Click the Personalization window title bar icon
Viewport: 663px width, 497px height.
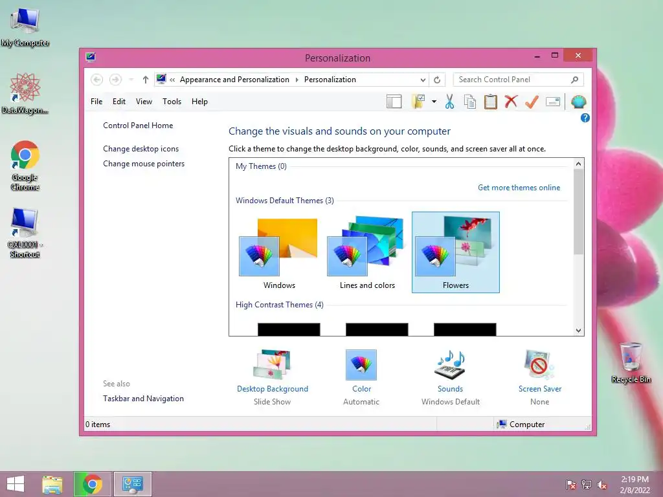pos(91,57)
